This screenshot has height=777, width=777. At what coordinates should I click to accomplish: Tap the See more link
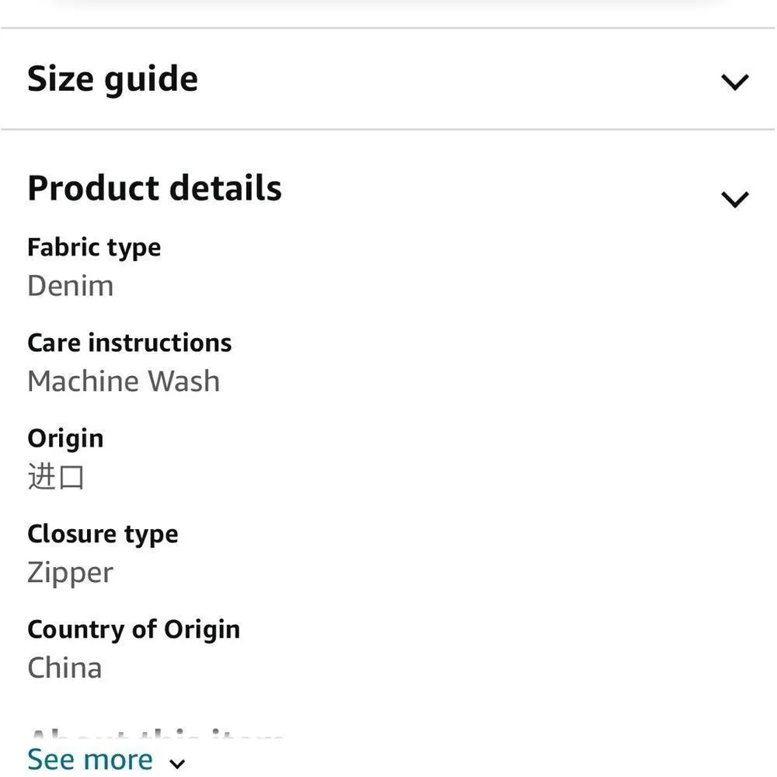pyautogui.click(x=90, y=759)
